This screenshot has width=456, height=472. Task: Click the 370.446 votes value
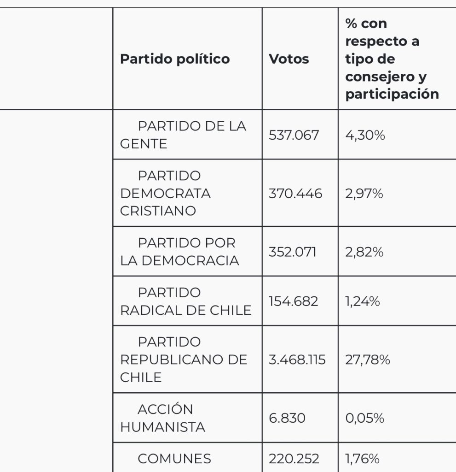(x=295, y=193)
